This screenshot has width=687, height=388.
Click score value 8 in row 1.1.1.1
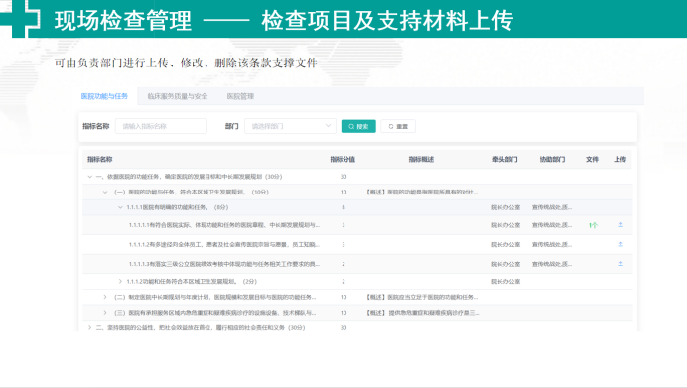click(x=343, y=207)
